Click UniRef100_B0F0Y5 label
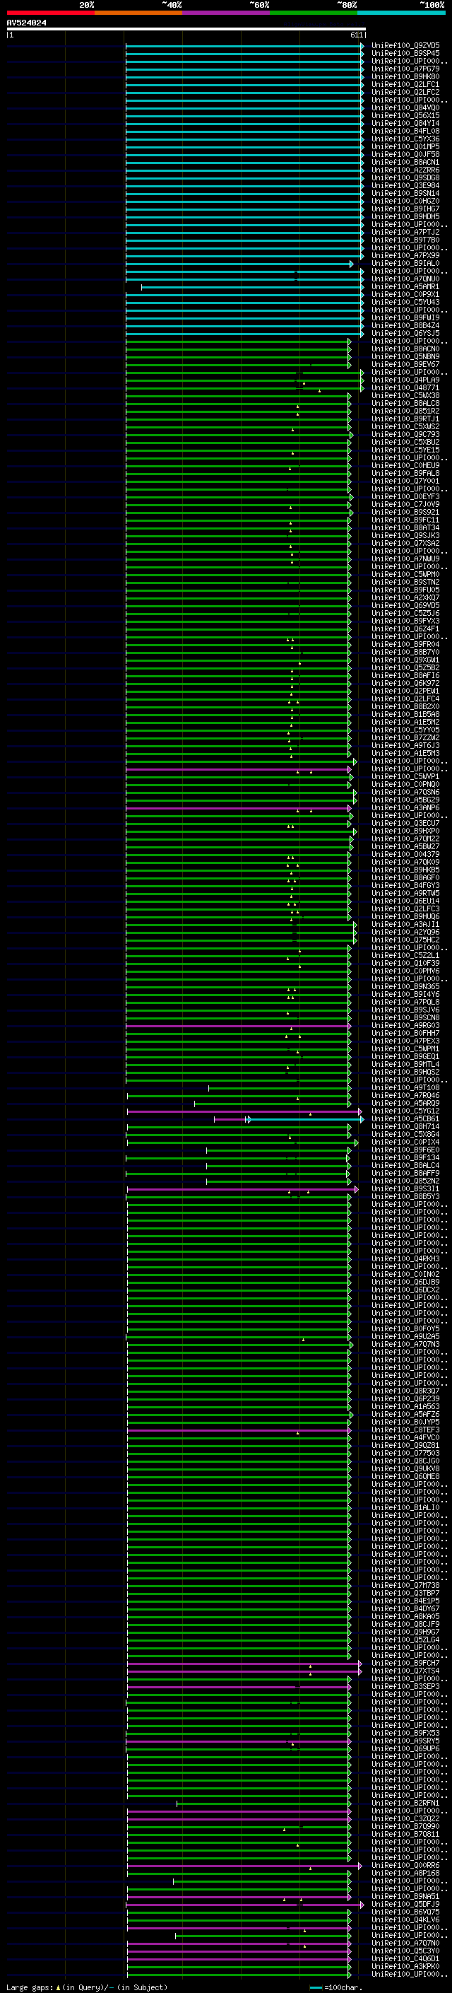 405,1328
